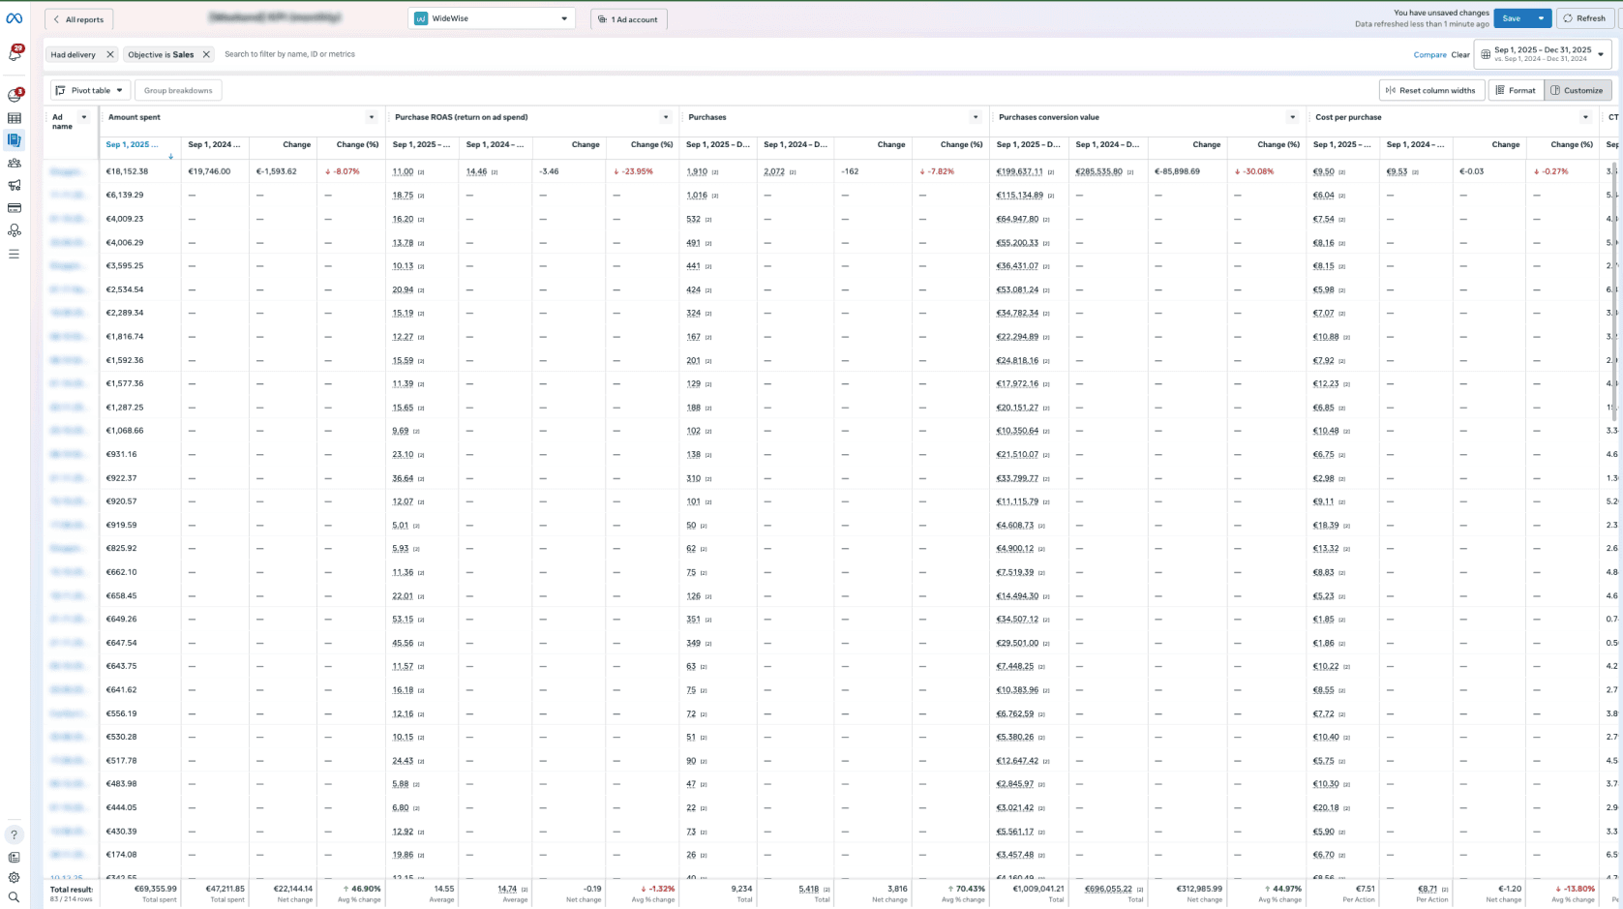
Task: Open the date range selector dropdown
Action: point(1543,55)
